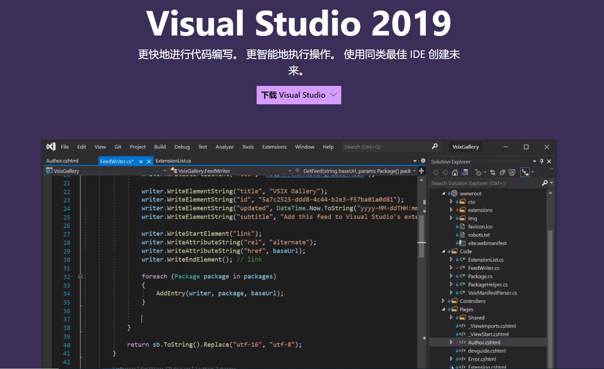Sync with Active Document arrows icon

point(493,173)
